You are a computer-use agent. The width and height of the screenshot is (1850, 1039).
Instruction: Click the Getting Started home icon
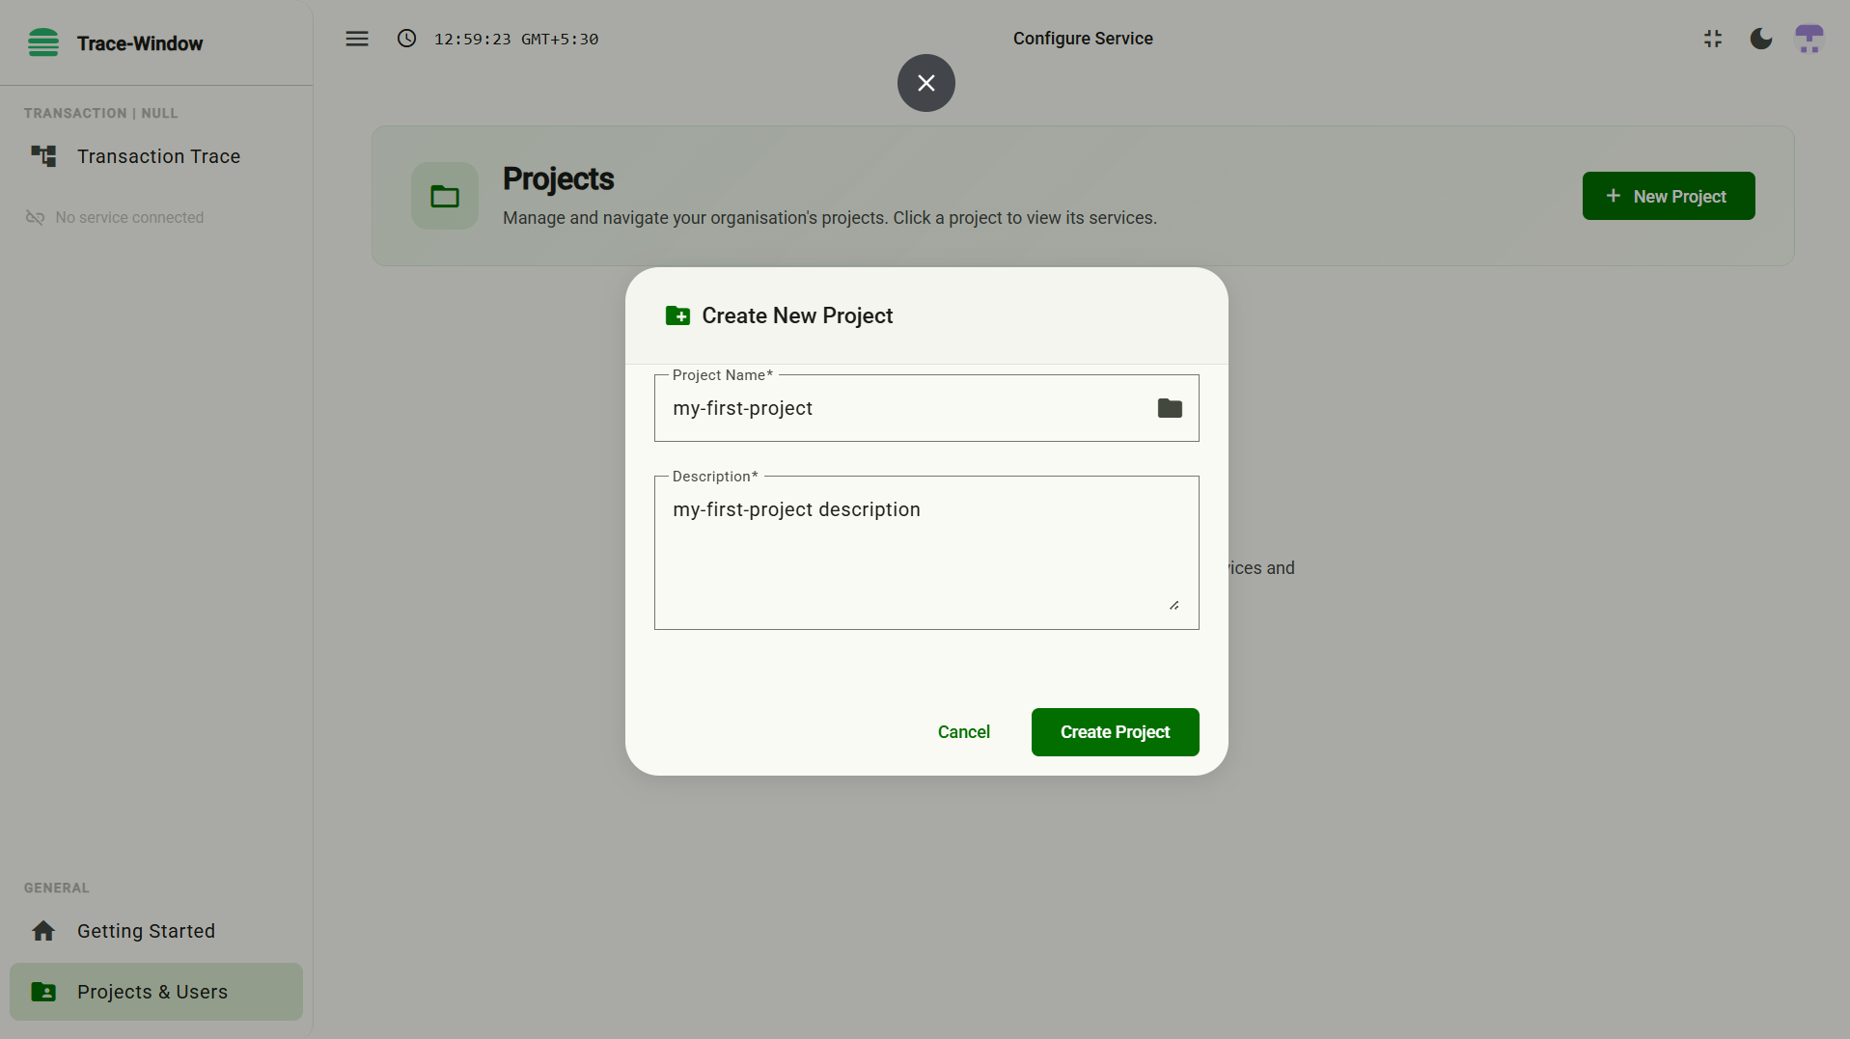coord(43,931)
